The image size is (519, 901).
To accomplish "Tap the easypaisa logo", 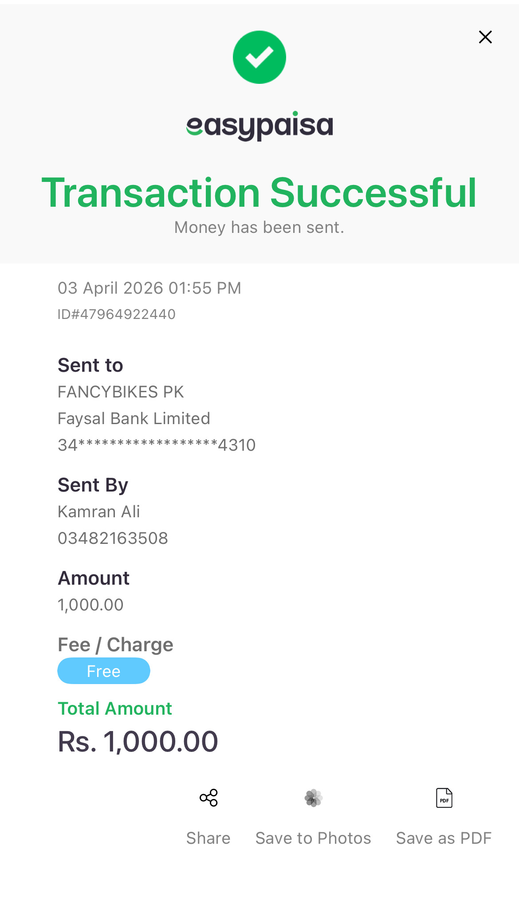I will pyautogui.click(x=259, y=126).
